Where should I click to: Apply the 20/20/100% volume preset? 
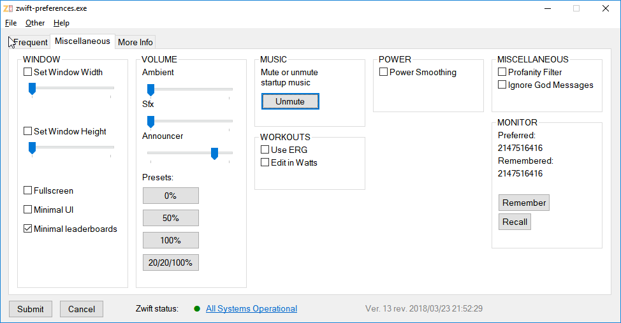tap(171, 262)
